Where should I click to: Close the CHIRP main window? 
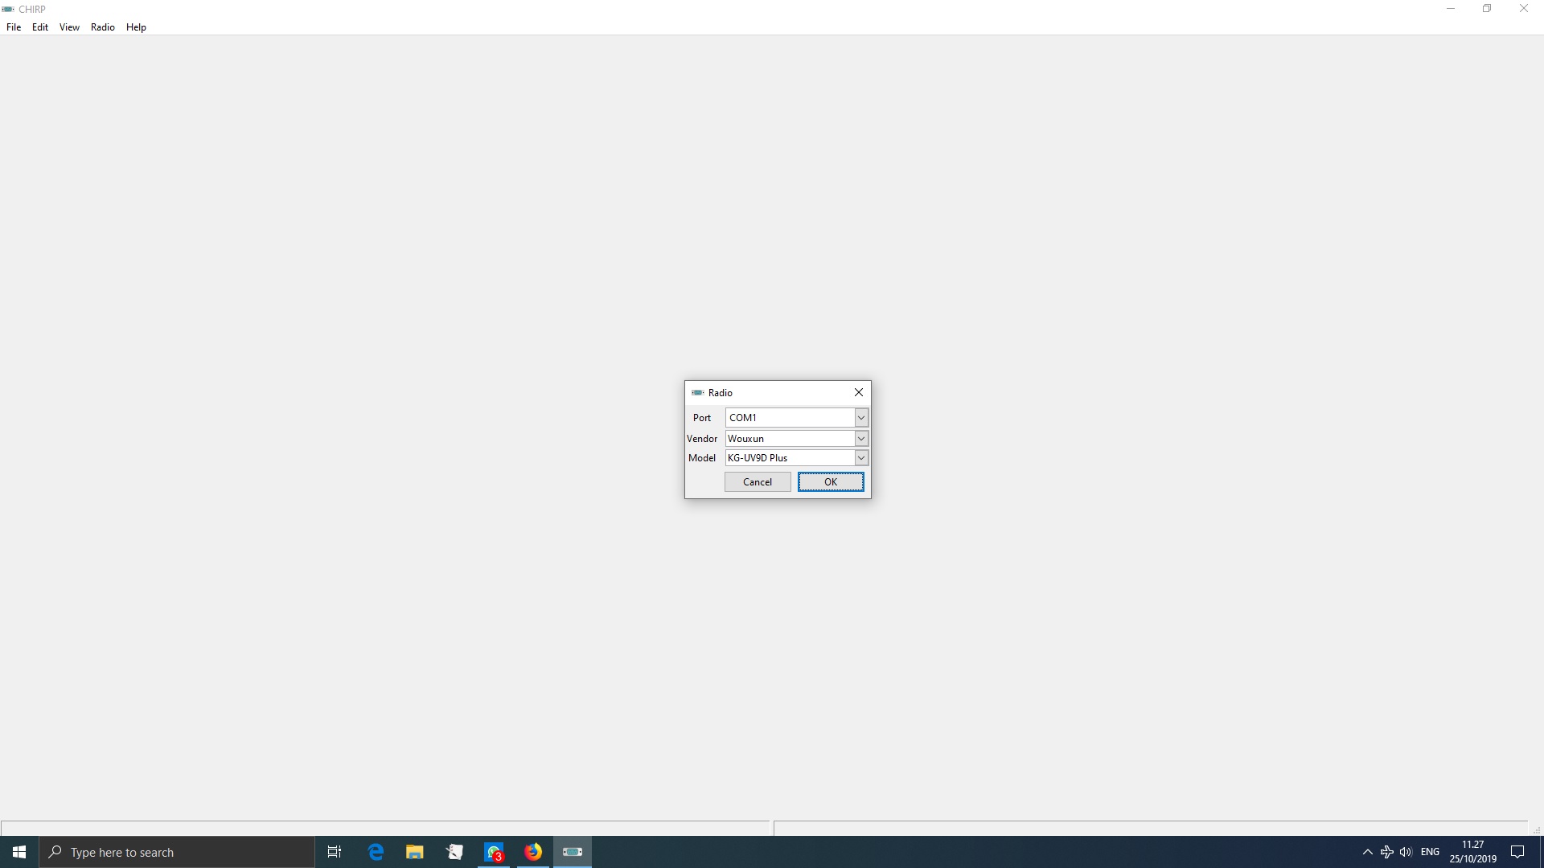coord(1524,9)
